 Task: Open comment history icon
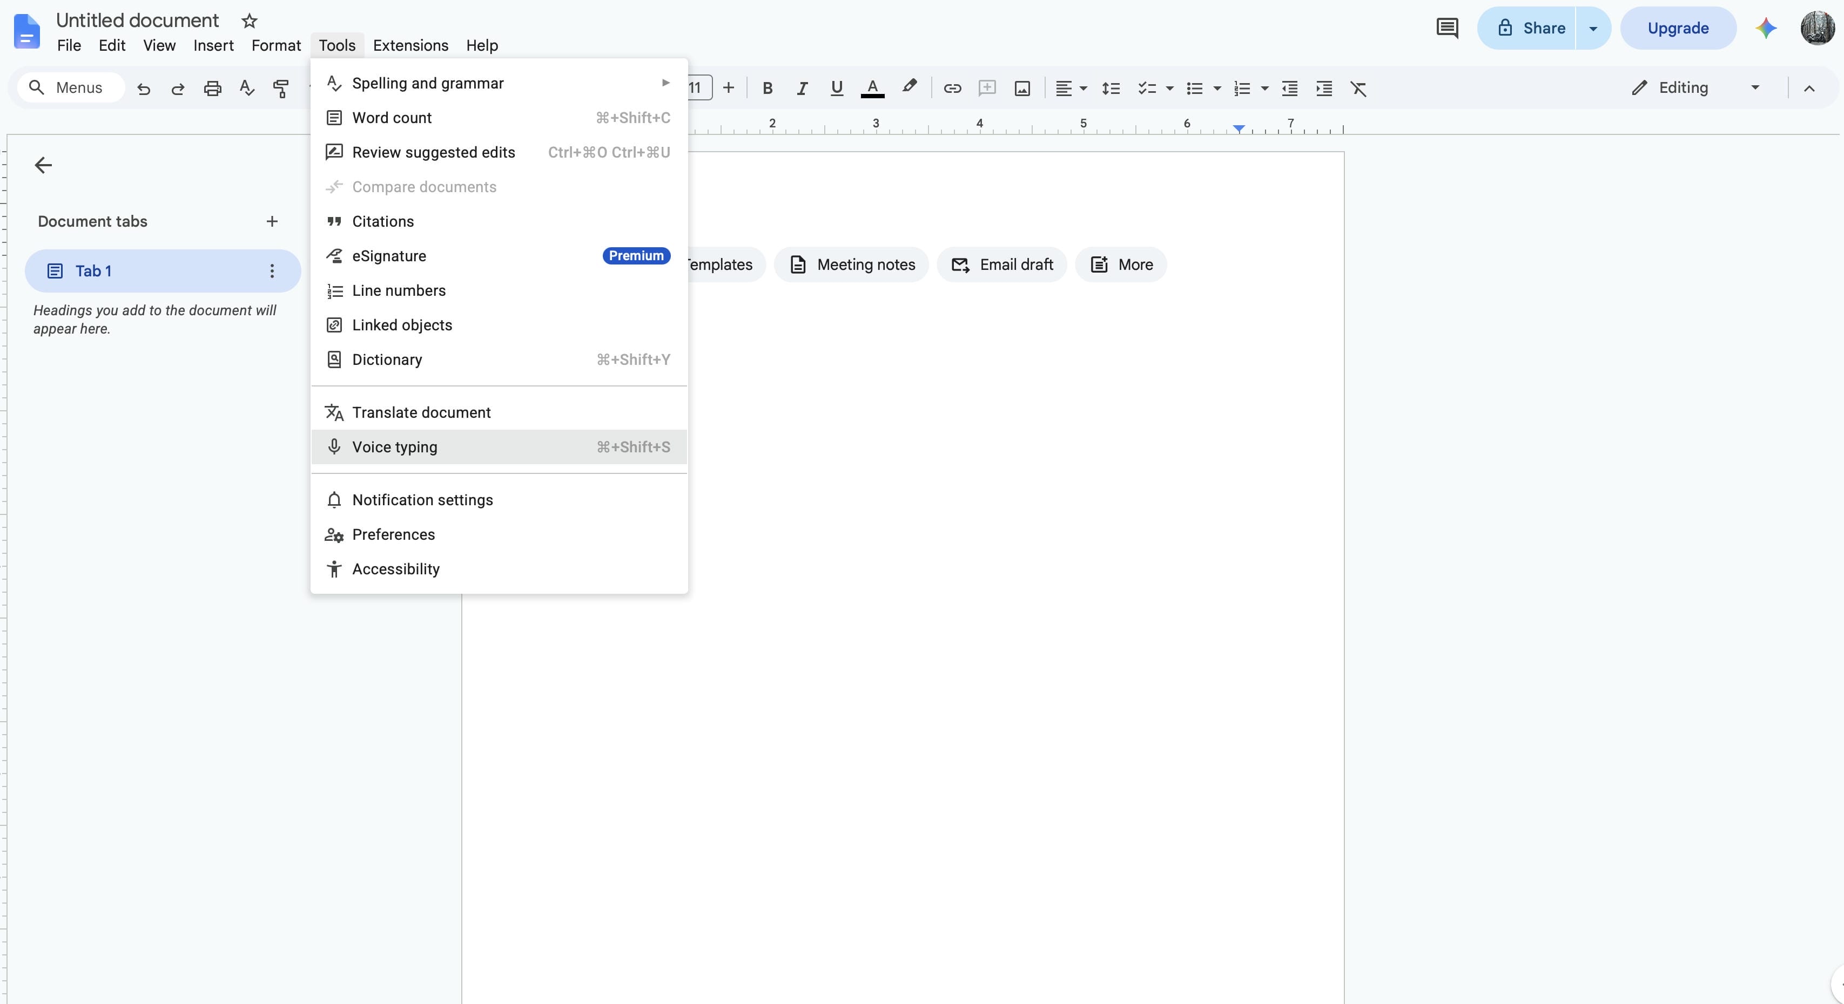[x=1446, y=28]
